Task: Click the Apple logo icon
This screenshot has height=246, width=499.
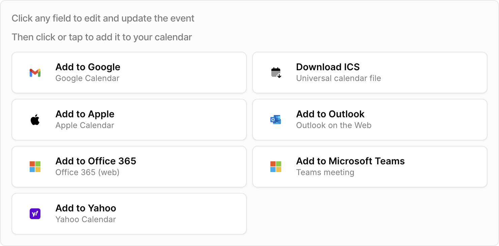Action: (35, 119)
